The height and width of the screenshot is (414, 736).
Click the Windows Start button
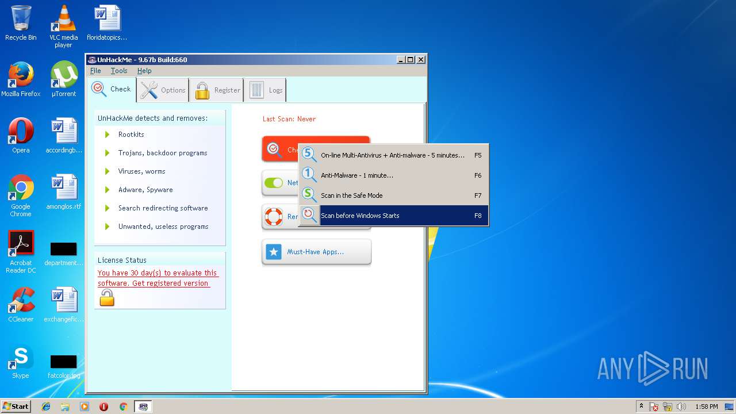[x=16, y=406]
